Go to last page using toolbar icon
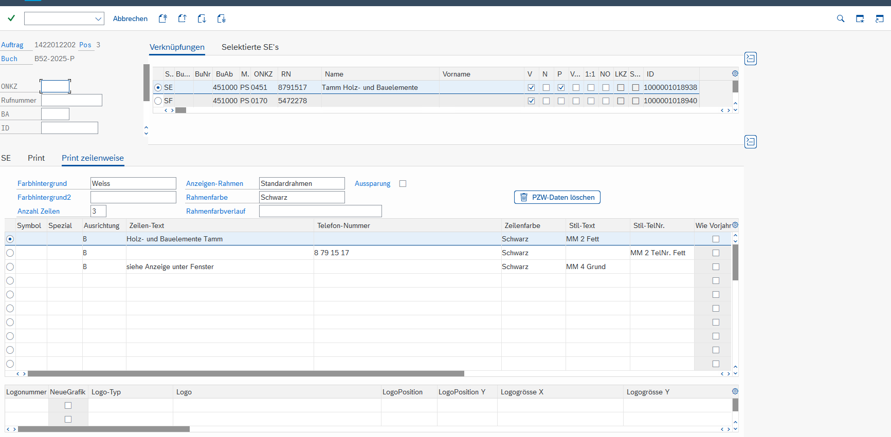 tap(221, 18)
